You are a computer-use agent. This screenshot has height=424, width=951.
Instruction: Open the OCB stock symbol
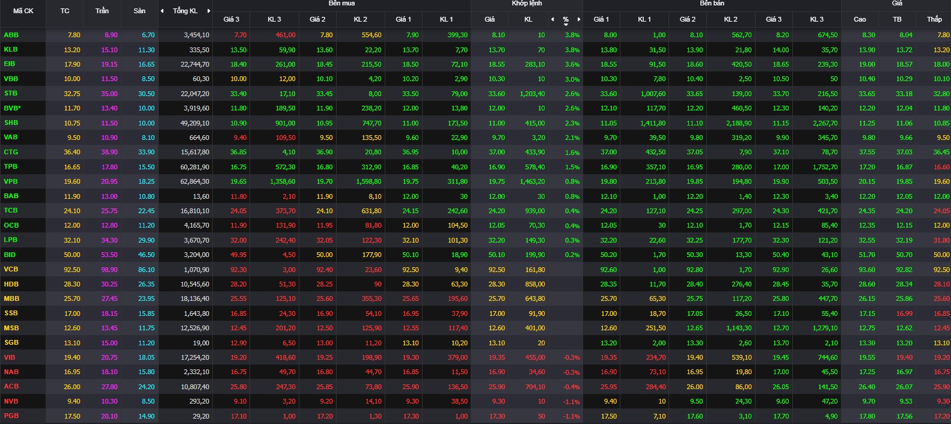point(11,225)
